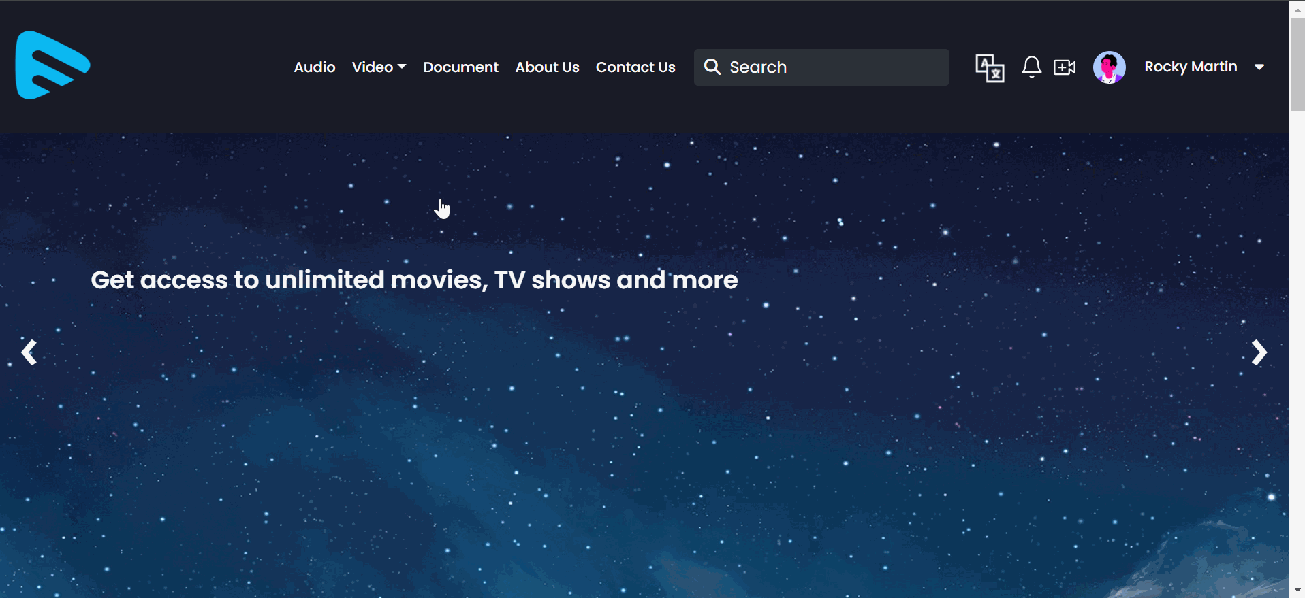Select the Document menu item

[460, 67]
